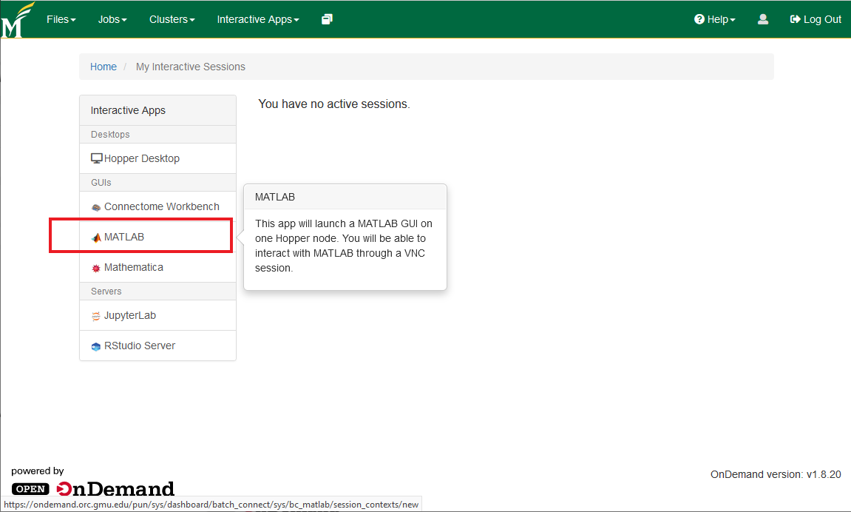Click the Open OnDemand footer logo

pos(93,488)
